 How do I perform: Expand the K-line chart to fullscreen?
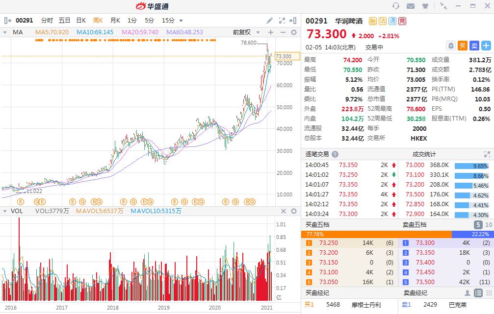pyautogui.click(x=282, y=21)
